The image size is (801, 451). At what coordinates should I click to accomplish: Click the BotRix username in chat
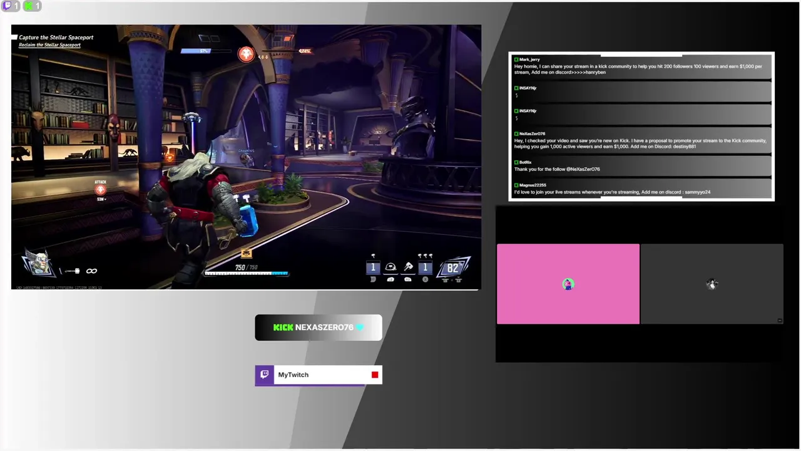coord(525,162)
